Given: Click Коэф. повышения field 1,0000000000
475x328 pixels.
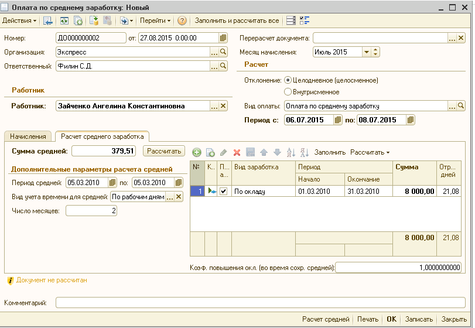Looking at the screenshot, I should click(398, 268).
